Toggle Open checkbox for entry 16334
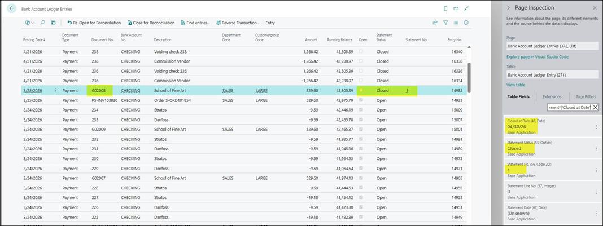Image resolution: width=603 pixels, height=226 pixels. coord(361,81)
